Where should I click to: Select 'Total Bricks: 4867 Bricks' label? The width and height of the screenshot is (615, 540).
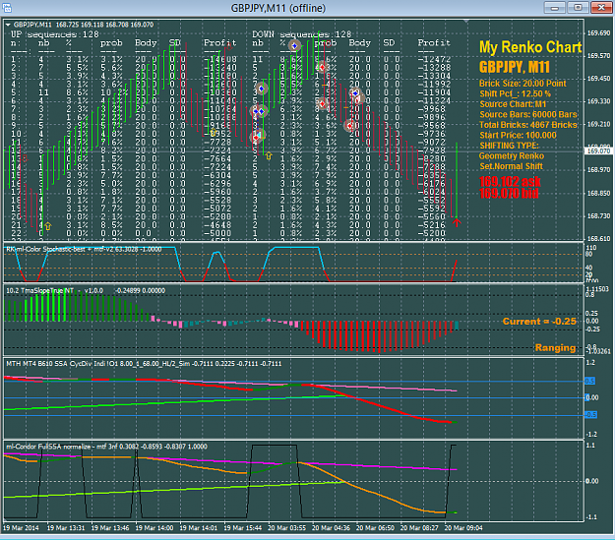click(528, 125)
